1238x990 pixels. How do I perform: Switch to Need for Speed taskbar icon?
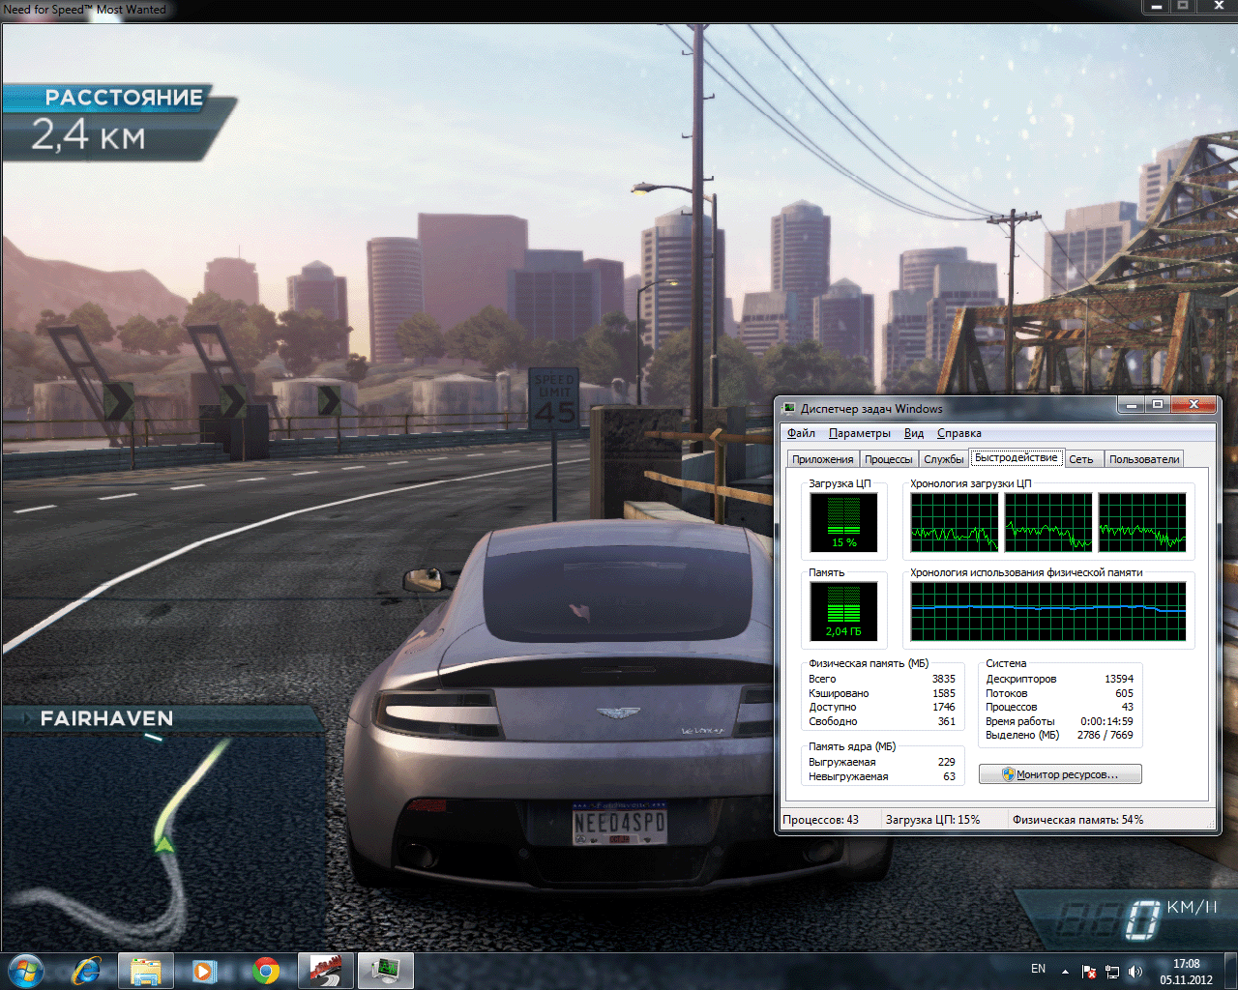tap(325, 971)
